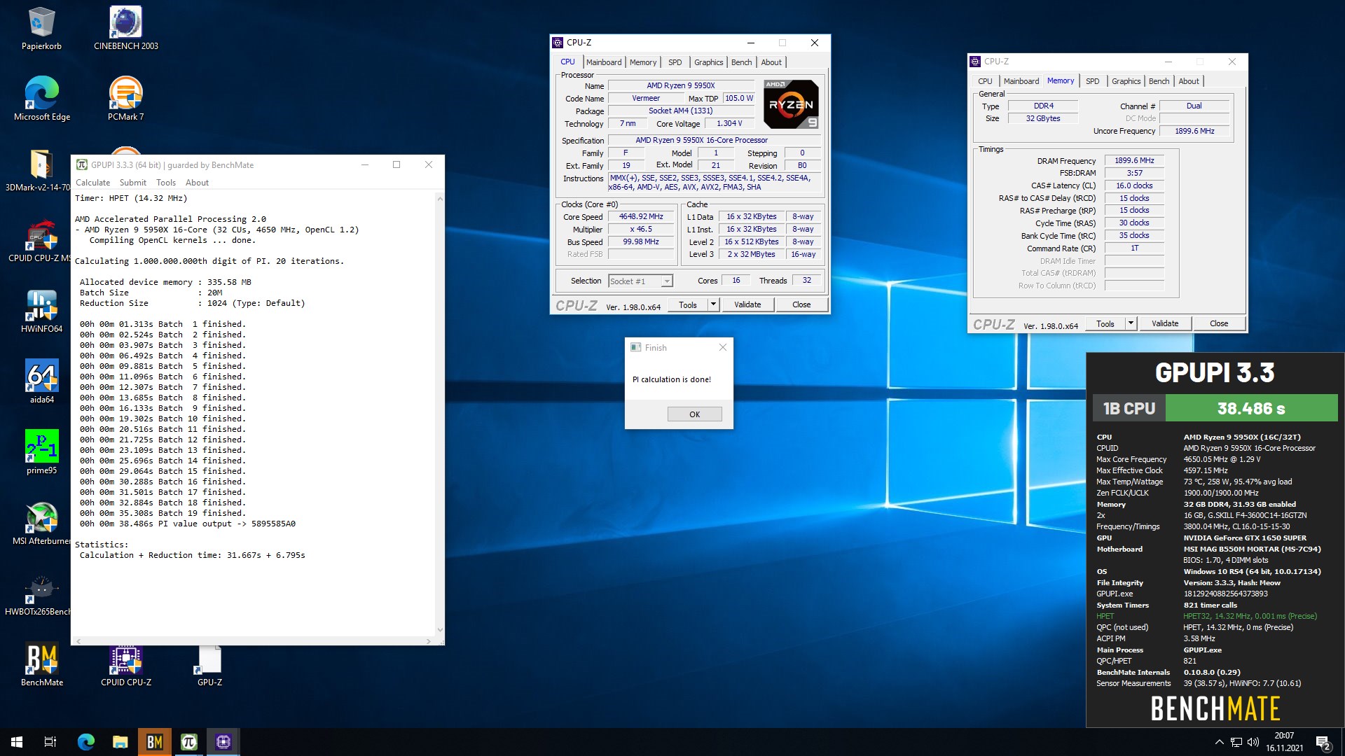
Task: Open the 3DMark-v2-14-70 folder icon
Action: [38, 170]
